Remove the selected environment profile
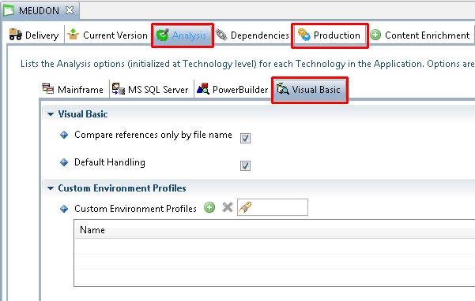475x301 pixels. pyautogui.click(x=228, y=207)
